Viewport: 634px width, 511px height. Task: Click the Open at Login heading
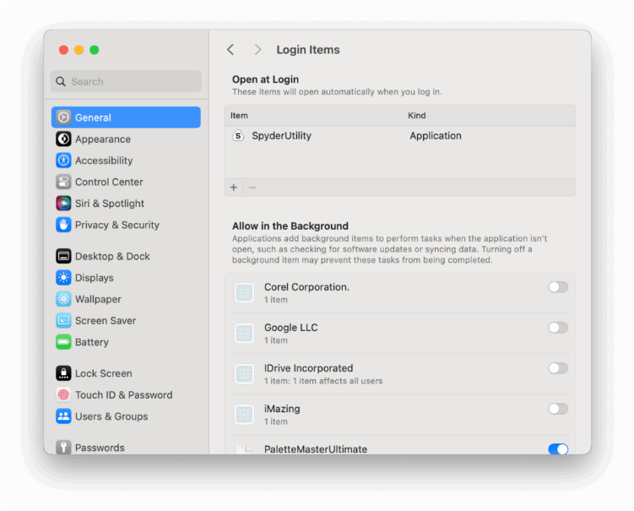[x=265, y=79]
